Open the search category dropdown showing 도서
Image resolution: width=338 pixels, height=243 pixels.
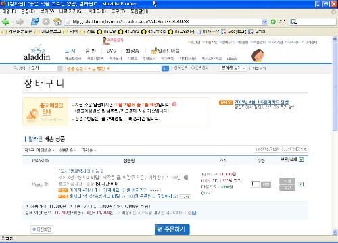coord(46,68)
